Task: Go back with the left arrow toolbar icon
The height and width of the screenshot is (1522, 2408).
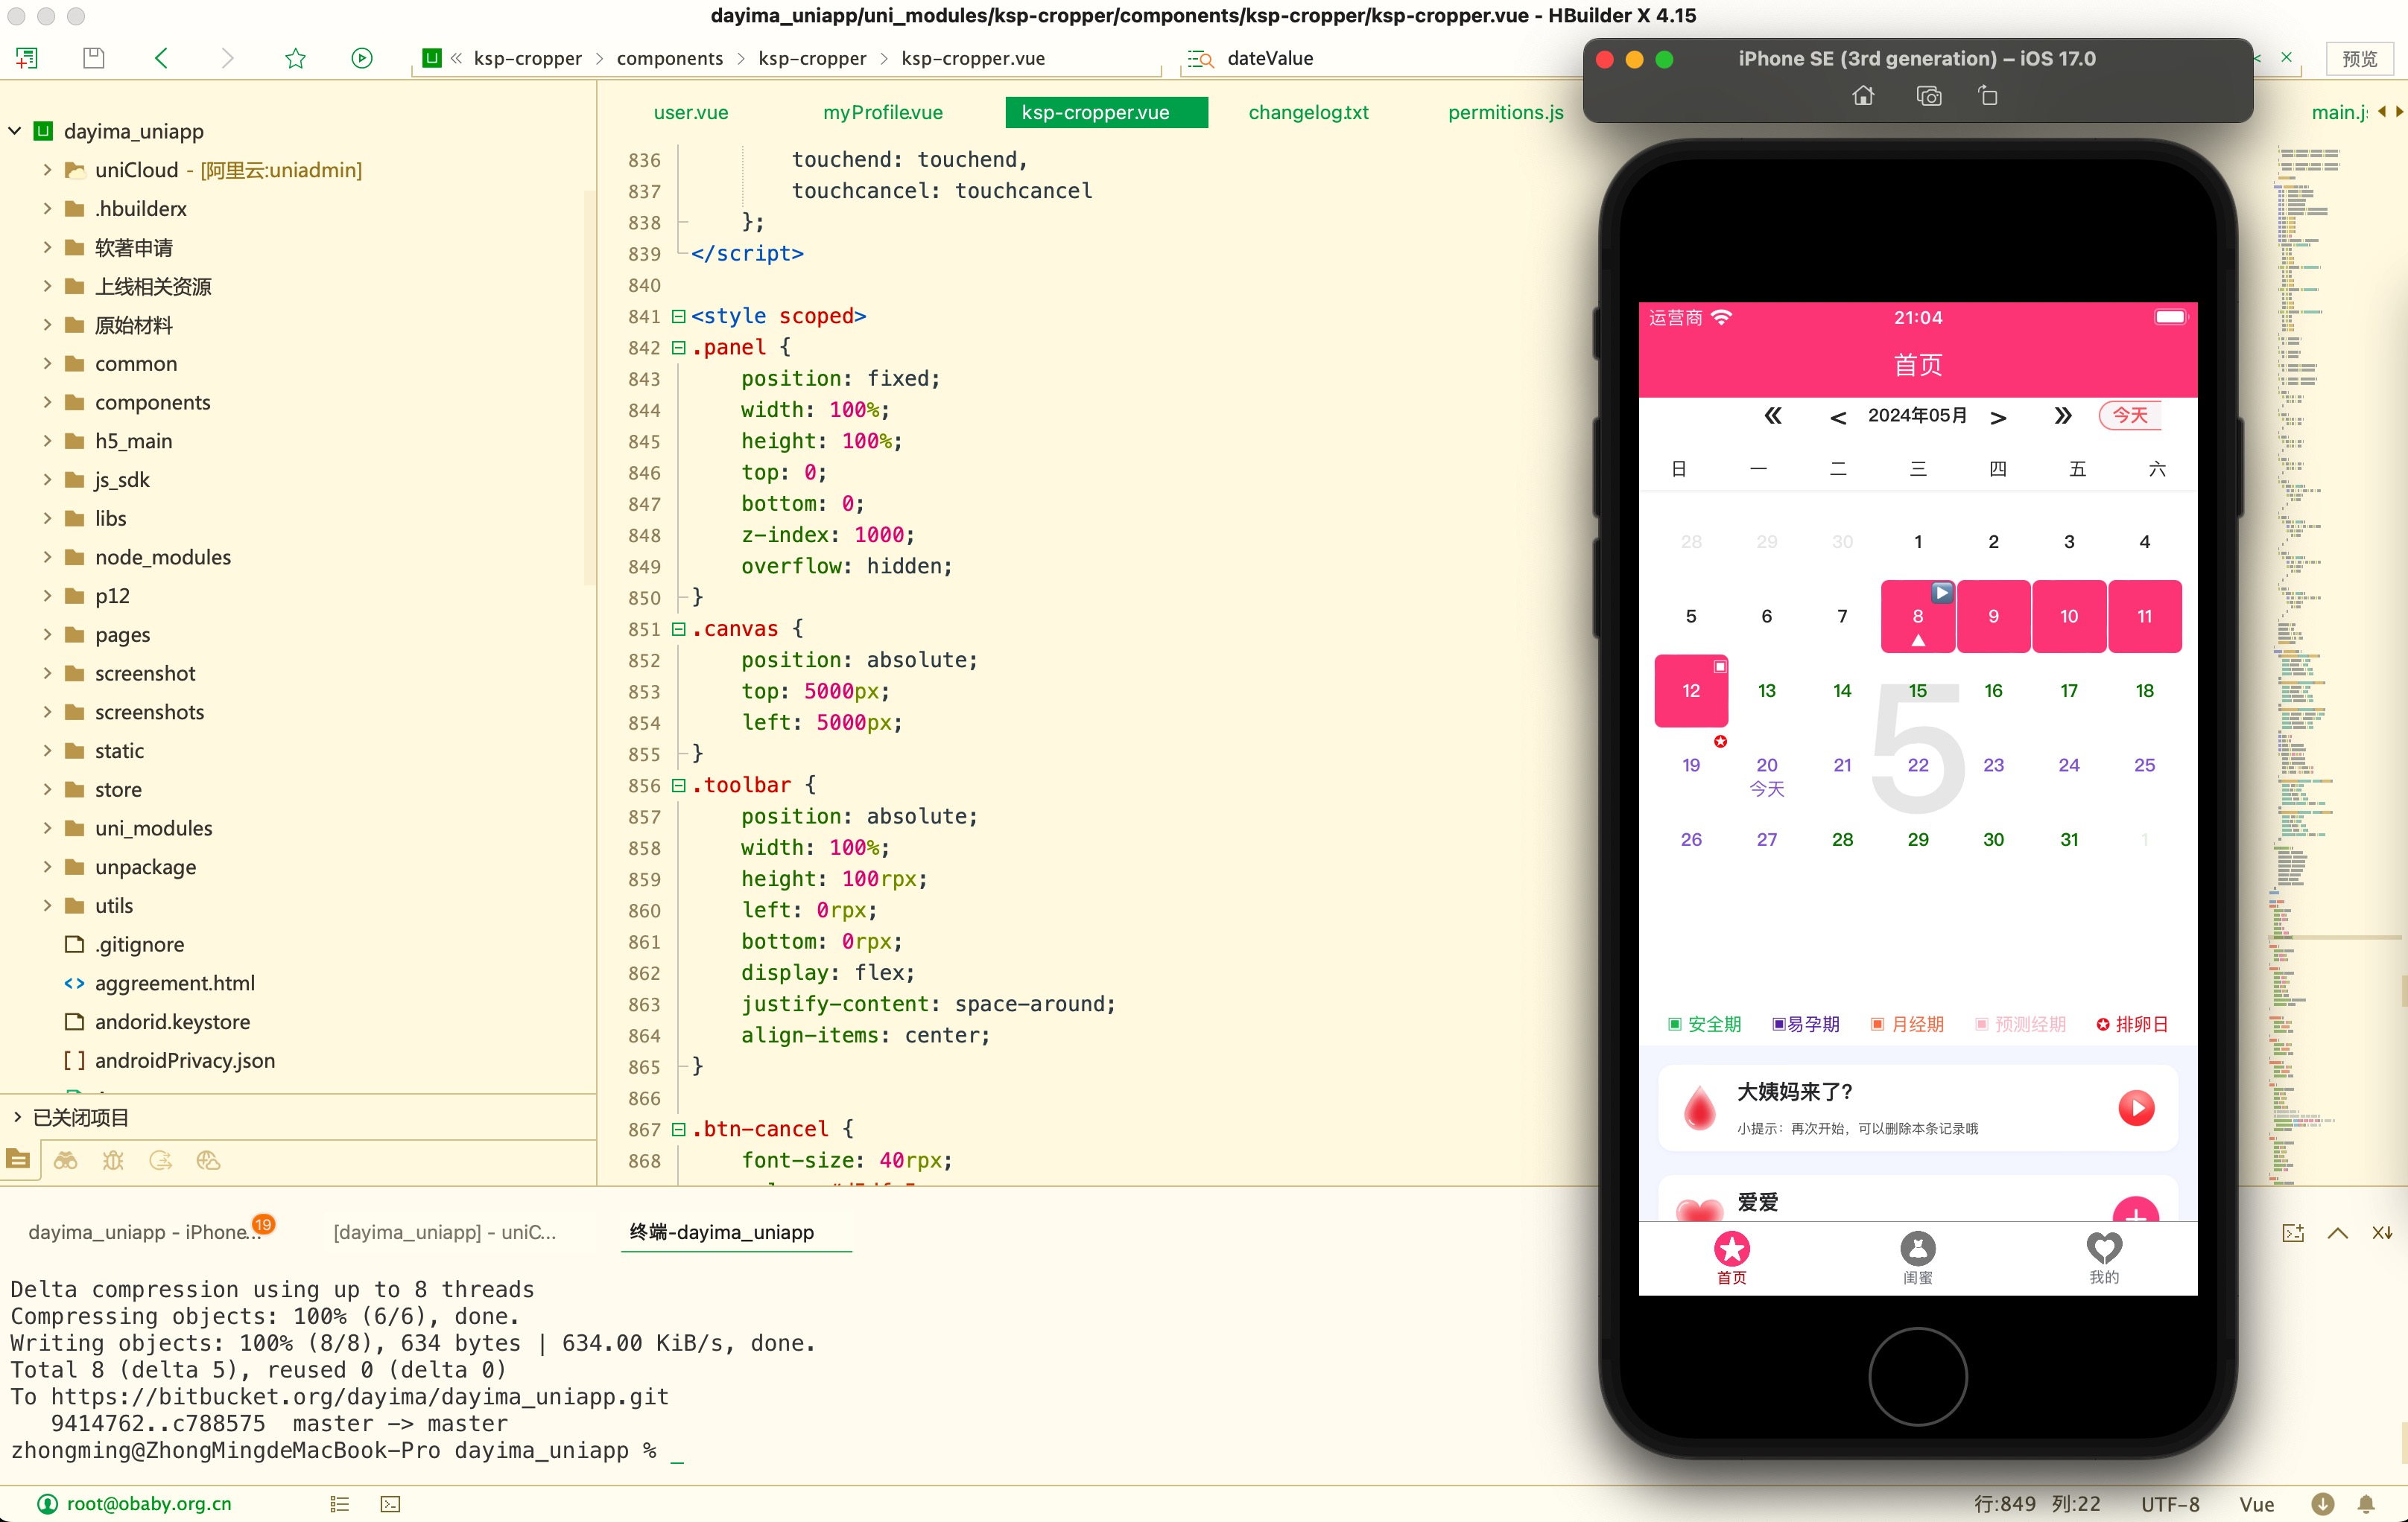Action: (161, 58)
